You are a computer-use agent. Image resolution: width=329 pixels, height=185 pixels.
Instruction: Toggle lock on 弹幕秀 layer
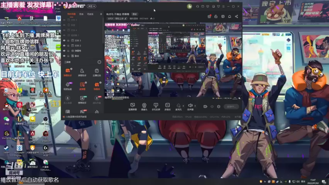click(68, 51)
